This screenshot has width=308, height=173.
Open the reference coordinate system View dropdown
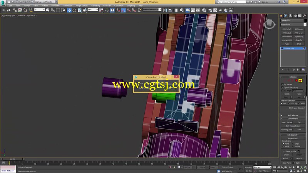point(93,10)
